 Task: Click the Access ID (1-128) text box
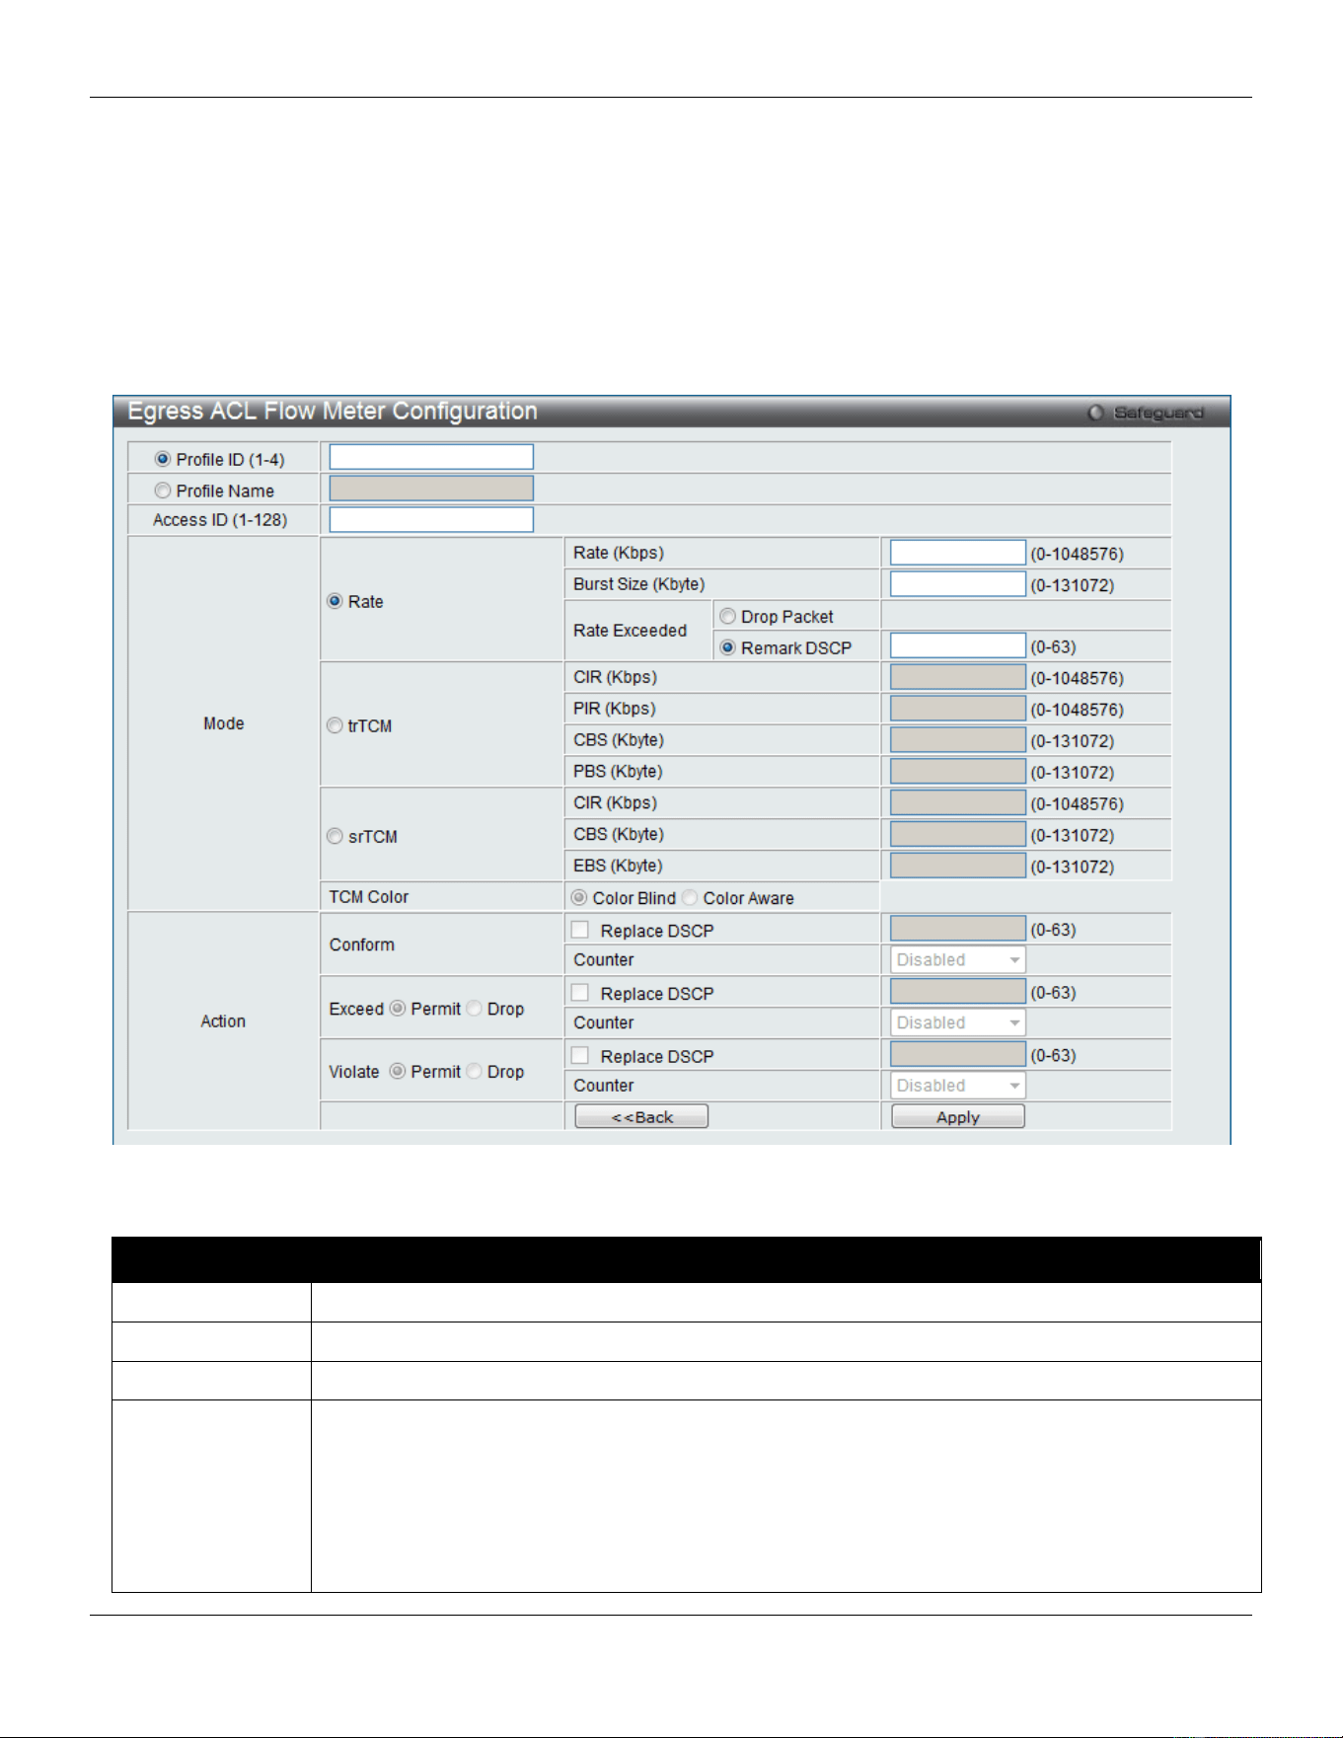point(431,520)
